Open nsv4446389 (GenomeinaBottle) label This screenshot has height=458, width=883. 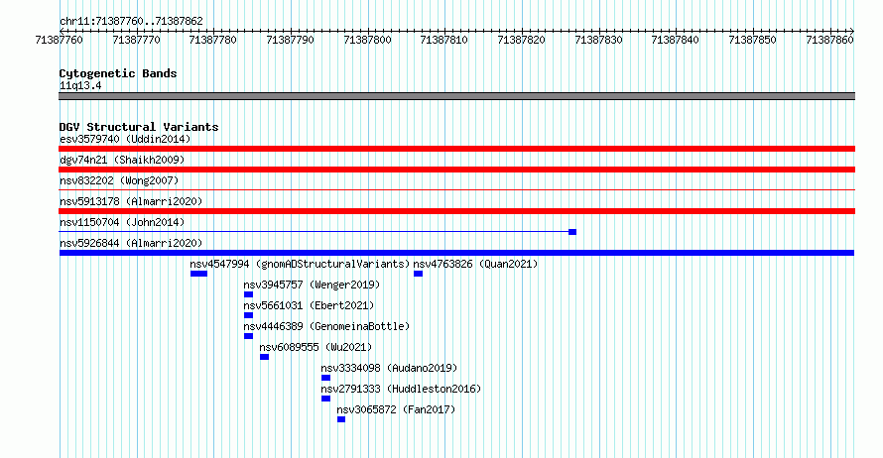(326, 326)
